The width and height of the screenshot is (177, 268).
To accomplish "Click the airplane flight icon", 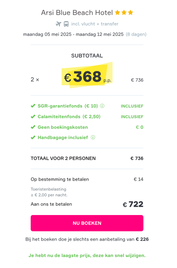I will [59, 24].
